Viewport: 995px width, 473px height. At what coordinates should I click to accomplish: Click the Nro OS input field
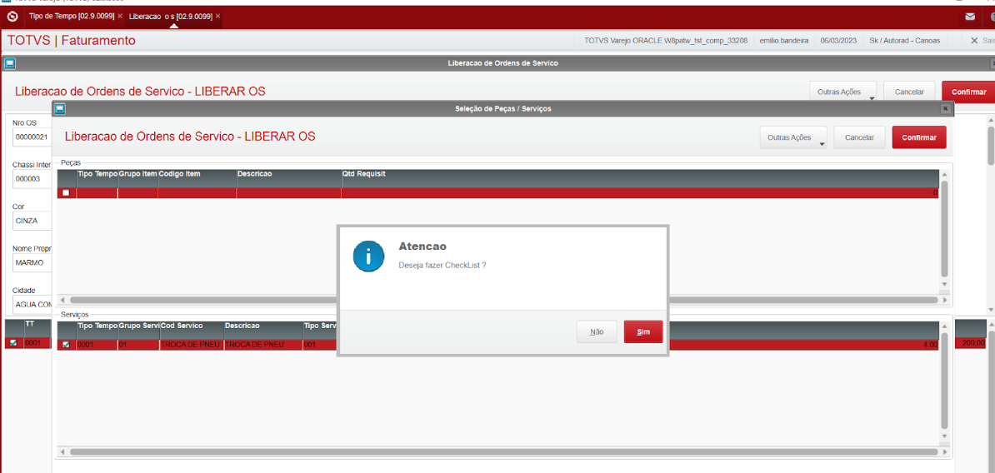click(31, 137)
